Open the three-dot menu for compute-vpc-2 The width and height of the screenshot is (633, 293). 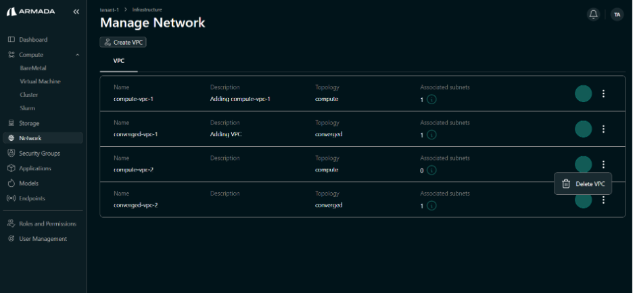[x=603, y=164]
